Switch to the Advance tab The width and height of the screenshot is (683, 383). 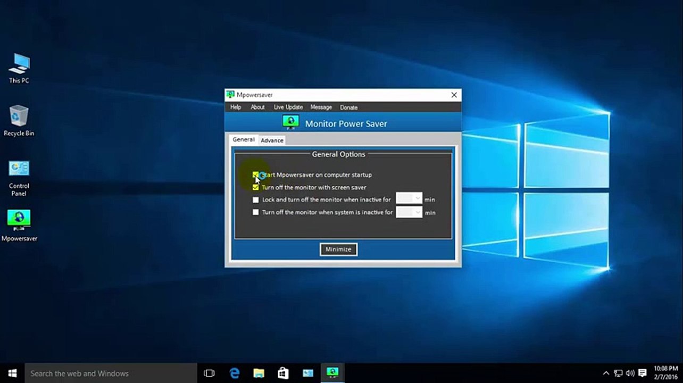click(x=272, y=140)
